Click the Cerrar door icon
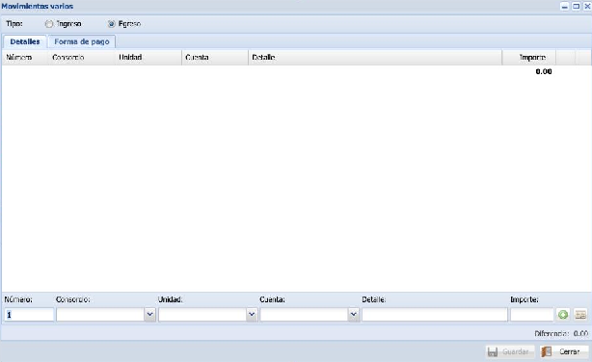The height and width of the screenshot is (362, 592). pos(547,351)
